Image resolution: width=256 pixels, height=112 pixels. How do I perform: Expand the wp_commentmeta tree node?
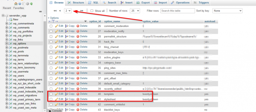[x=7, y=24]
